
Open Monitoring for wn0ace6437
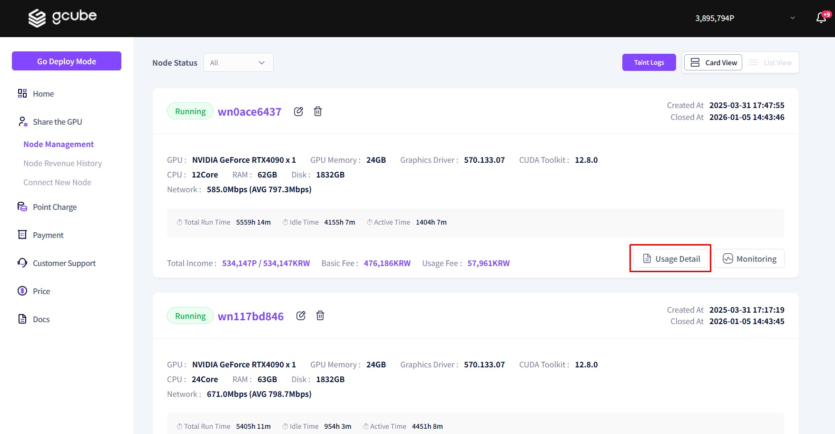(x=749, y=258)
